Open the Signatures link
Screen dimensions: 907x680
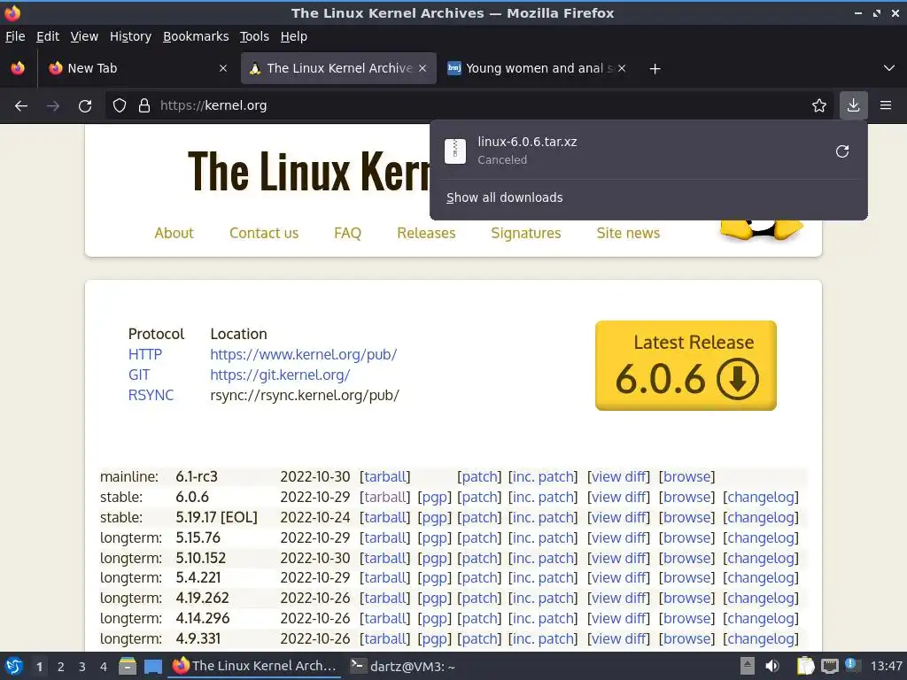point(526,233)
